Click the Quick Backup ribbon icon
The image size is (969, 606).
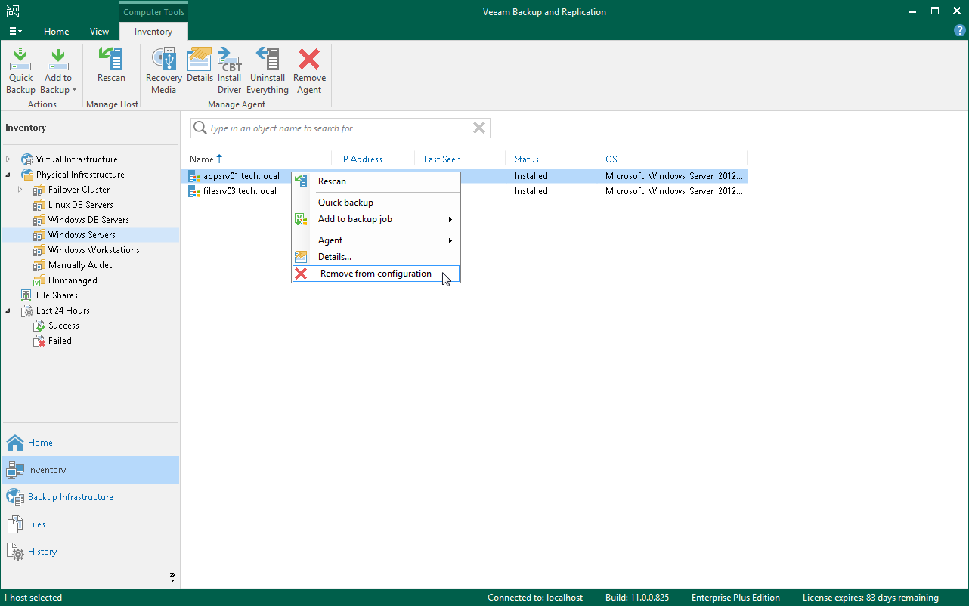pos(20,71)
